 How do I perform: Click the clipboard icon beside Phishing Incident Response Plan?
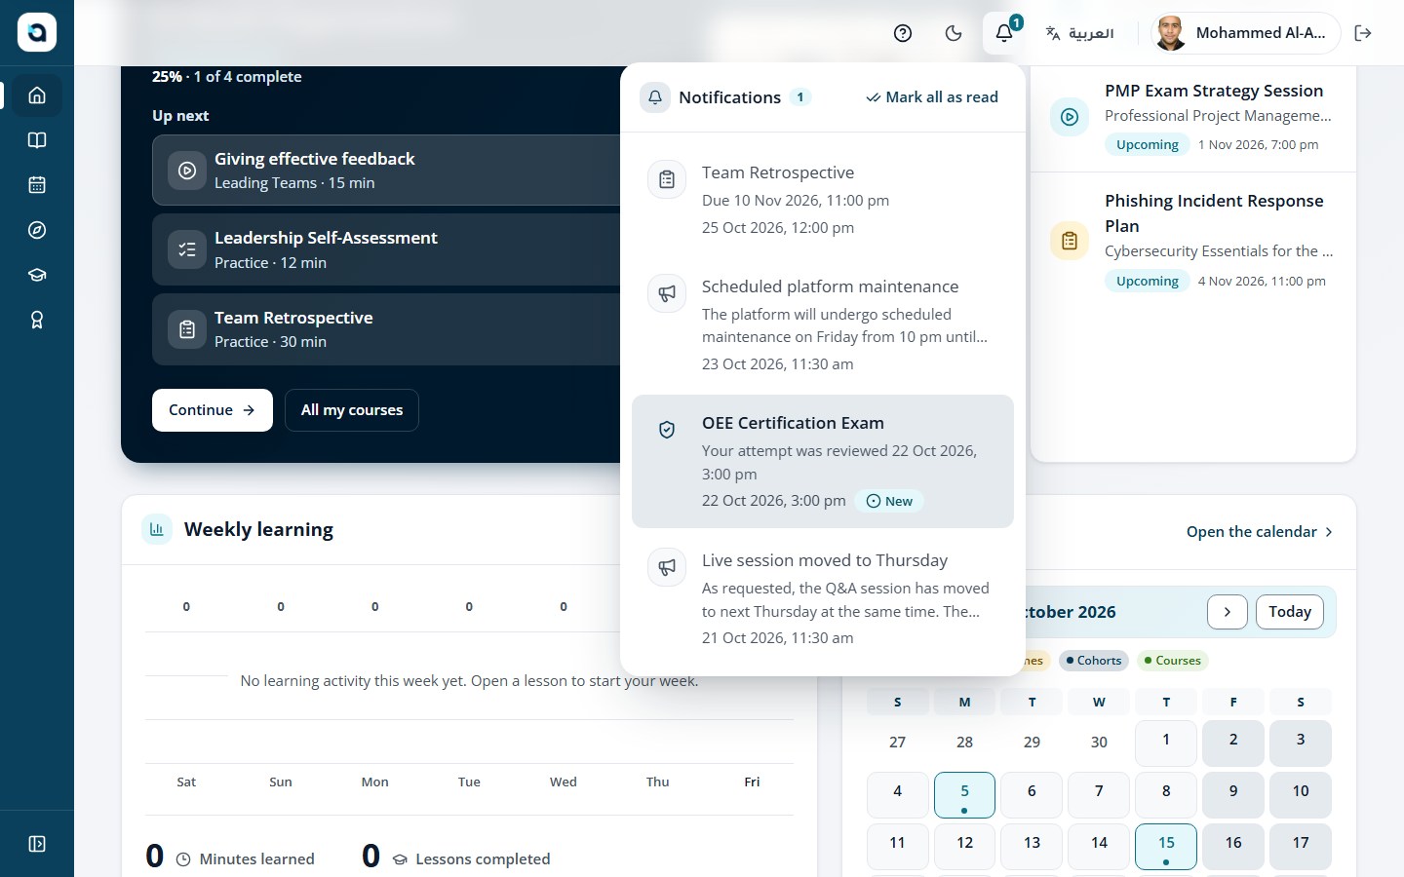pyautogui.click(x=1070, y=241)
